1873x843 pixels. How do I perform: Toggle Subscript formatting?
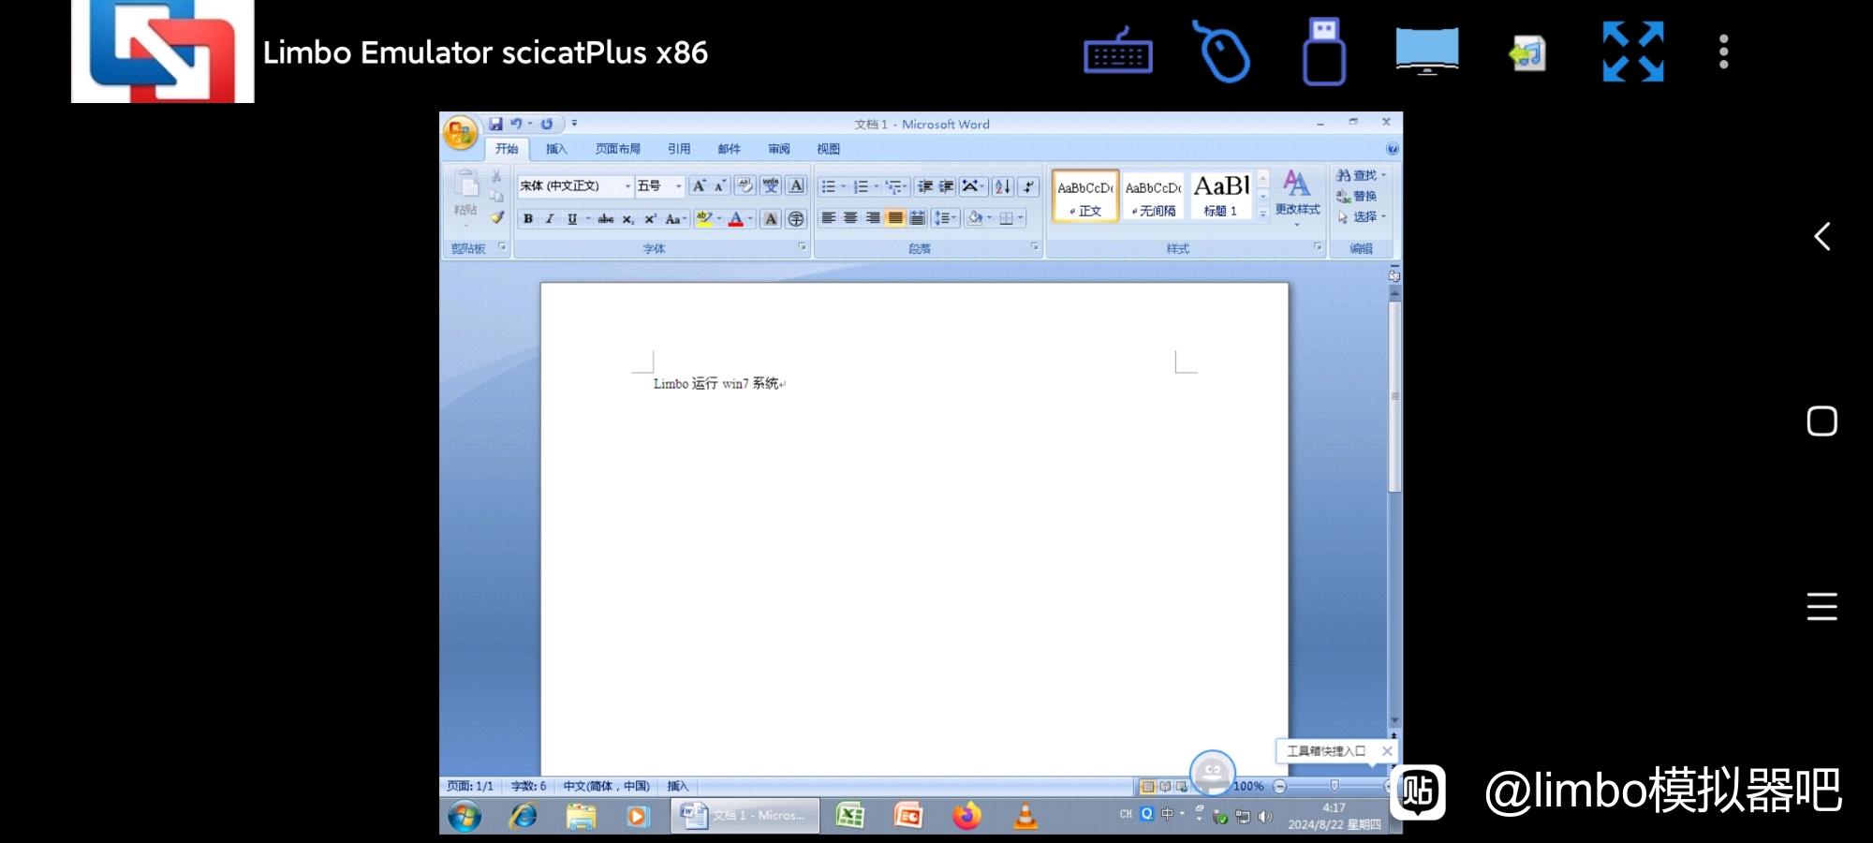tap(628, 218)
